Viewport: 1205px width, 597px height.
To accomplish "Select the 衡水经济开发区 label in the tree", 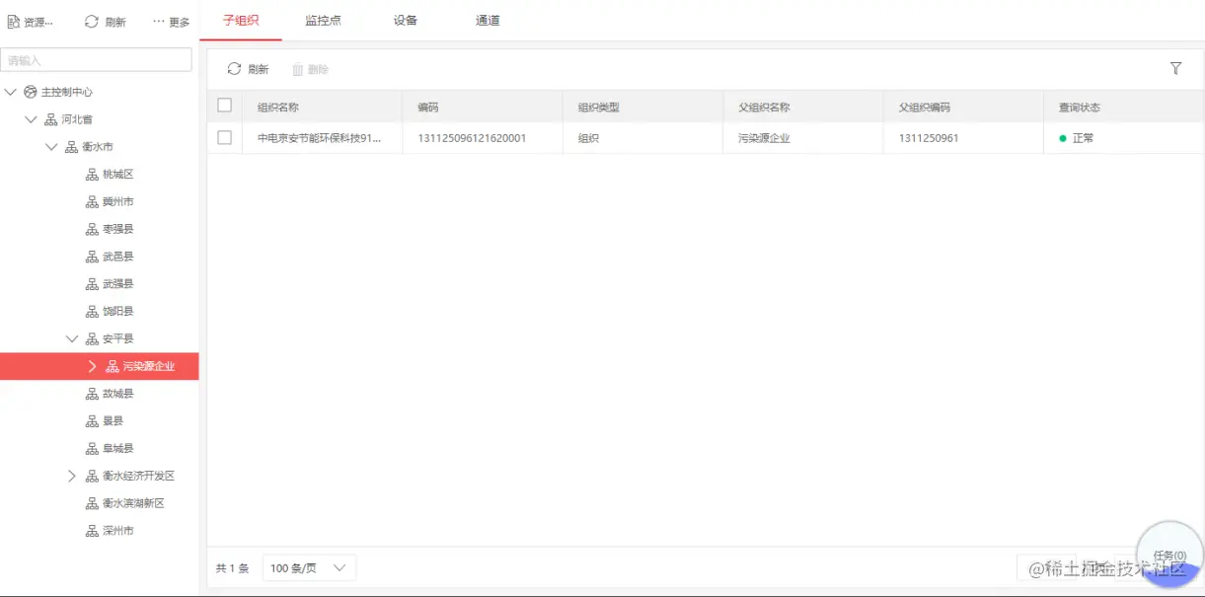I will (138, 476).
